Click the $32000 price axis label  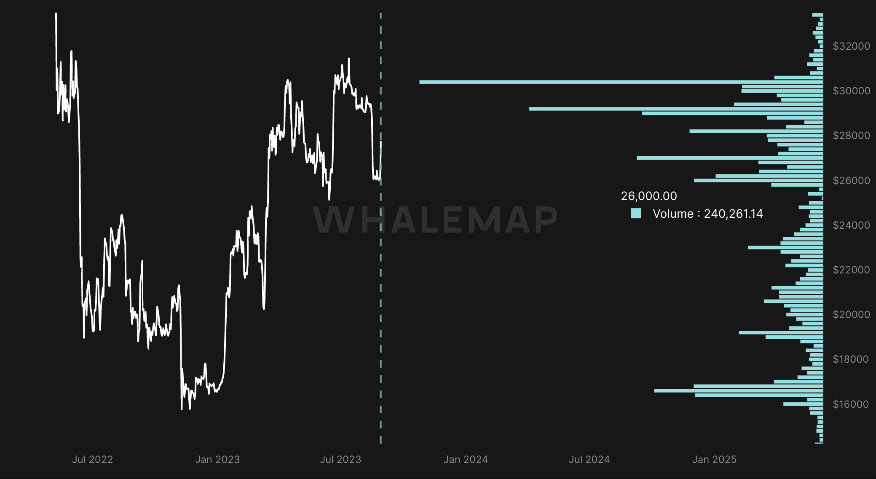[851, 46]
